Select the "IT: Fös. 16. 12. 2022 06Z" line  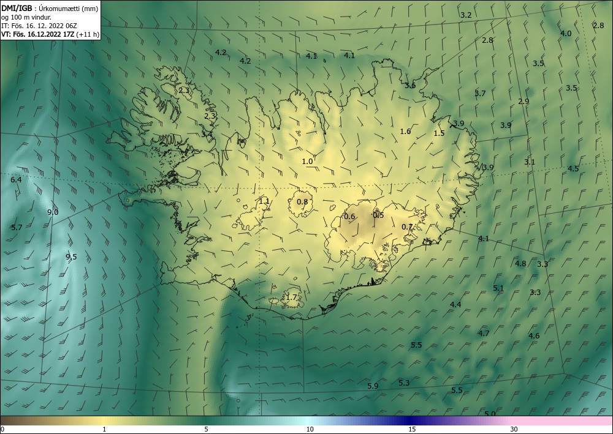tap(39, 26)
